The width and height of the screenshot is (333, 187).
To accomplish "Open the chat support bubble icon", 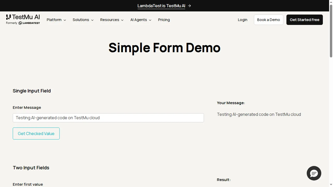I will 314,173.
